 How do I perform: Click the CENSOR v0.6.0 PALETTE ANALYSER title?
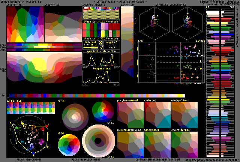click(120, 1)
